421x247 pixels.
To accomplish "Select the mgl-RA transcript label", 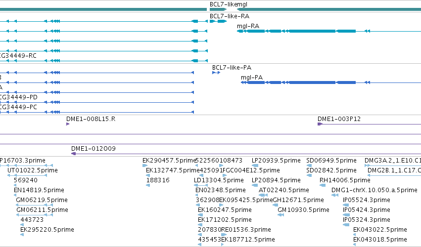I will (x=248, y=26).
